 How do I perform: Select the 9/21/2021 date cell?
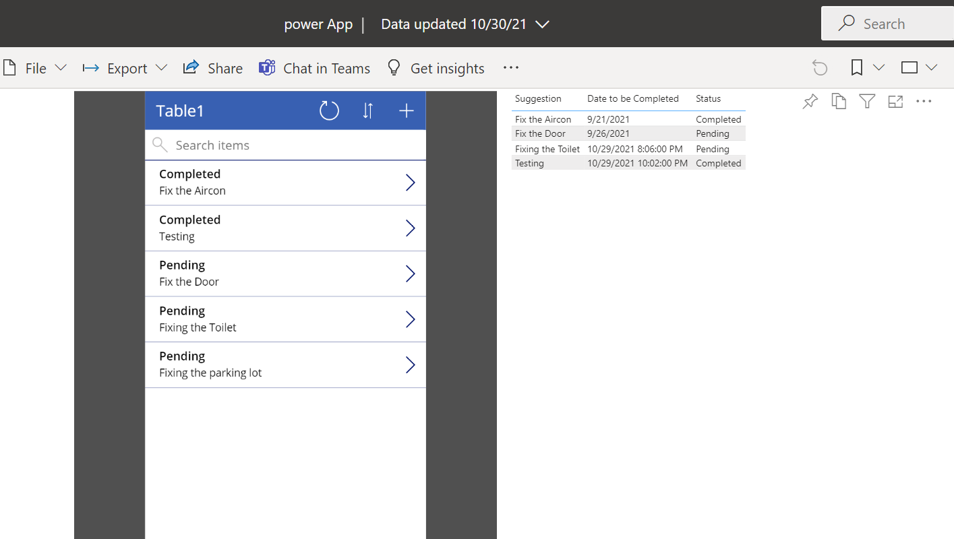pyautogui.click(x=608, y=119)
